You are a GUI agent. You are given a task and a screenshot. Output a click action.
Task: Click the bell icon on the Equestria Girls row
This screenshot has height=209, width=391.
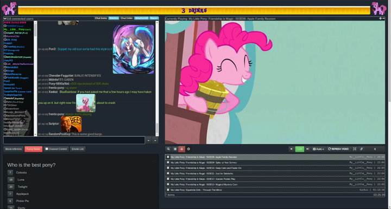click(x=168, y=190)
